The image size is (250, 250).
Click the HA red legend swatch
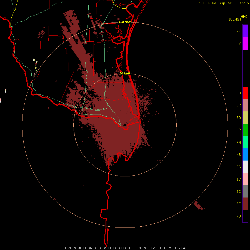pyautogui.click(x=245, y=93)
